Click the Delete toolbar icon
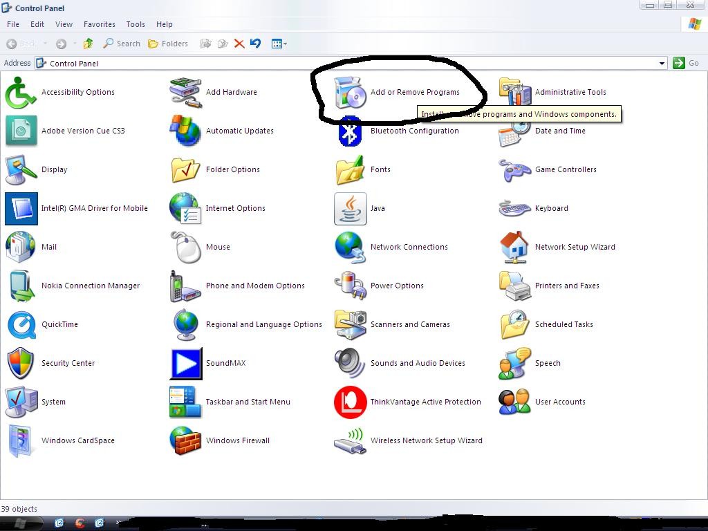 click(239, 44)
